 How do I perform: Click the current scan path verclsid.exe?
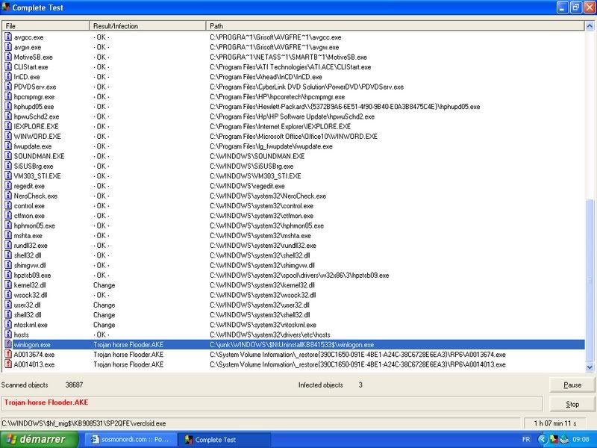click(84, 423)
